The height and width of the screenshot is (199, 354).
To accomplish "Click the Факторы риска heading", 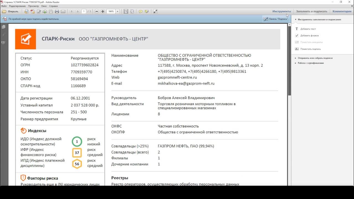I will click(43, 178).
